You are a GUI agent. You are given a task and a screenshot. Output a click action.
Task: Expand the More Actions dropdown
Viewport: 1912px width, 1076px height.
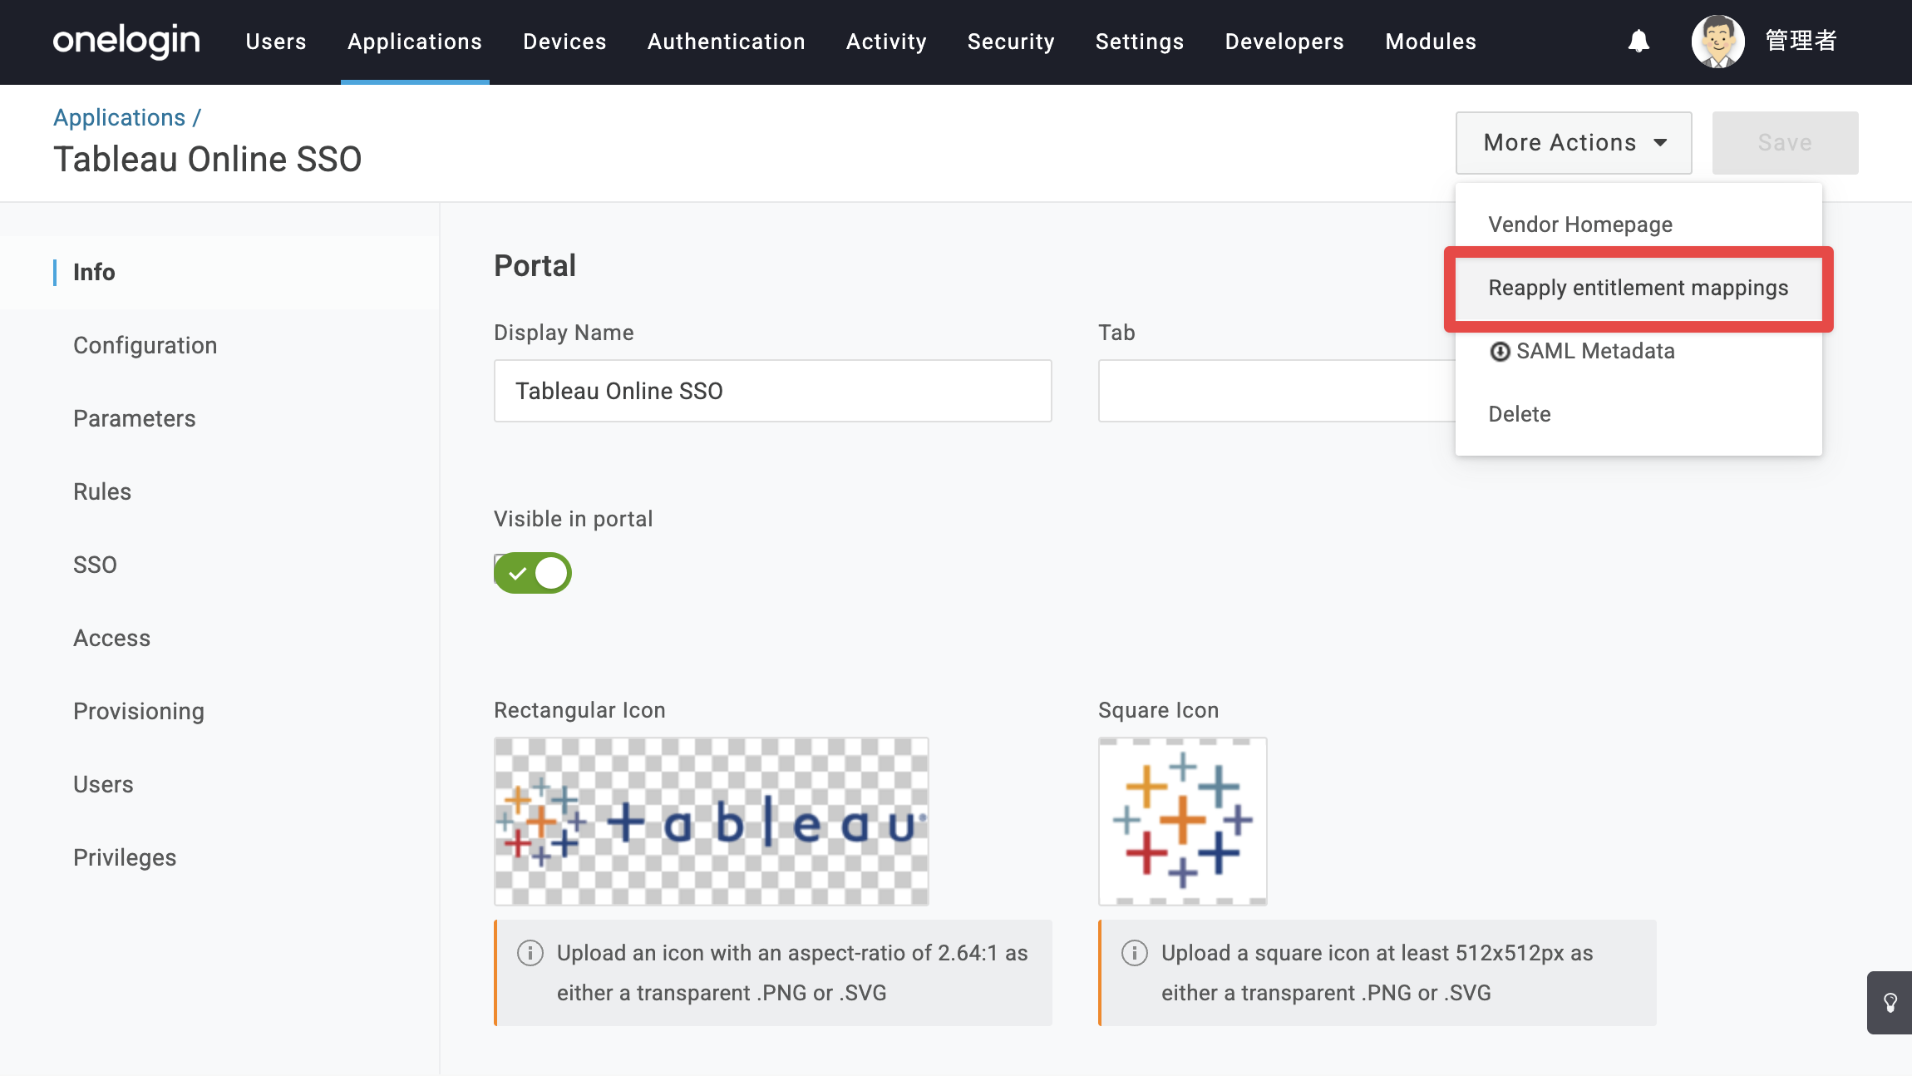1574,143
